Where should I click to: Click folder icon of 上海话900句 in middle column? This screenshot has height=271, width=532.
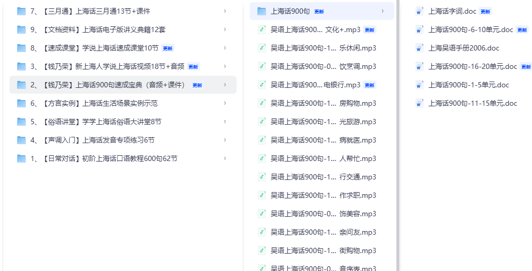click(261, 11)
